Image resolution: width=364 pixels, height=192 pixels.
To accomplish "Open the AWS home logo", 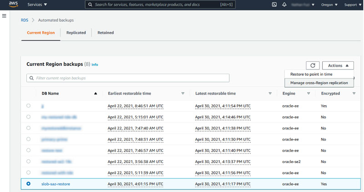I will [14, 4].
